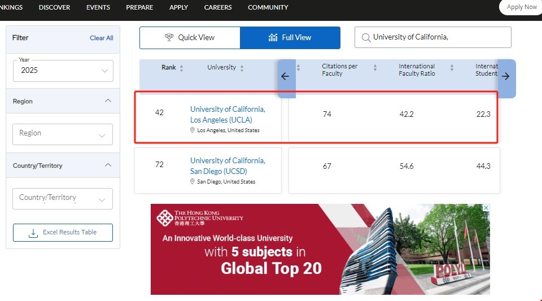Open the Country/Territory dropdown
The width and height of the screenshot is (542, 301).
[x=63, y=198]
